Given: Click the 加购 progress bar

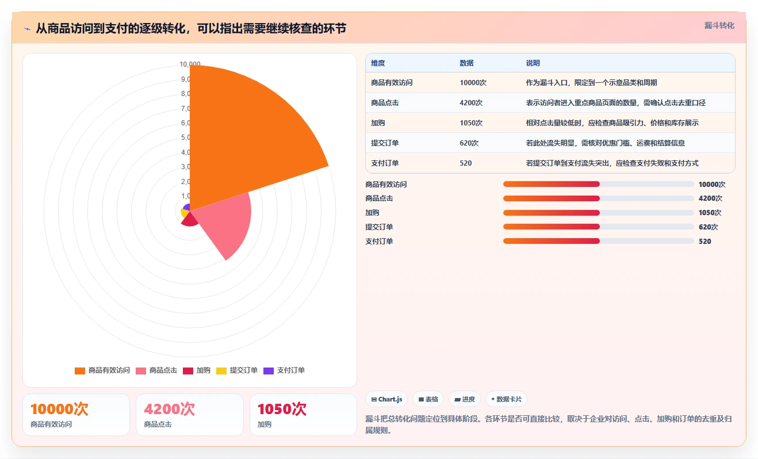Looking at the screenshot, I should point(598,213).
